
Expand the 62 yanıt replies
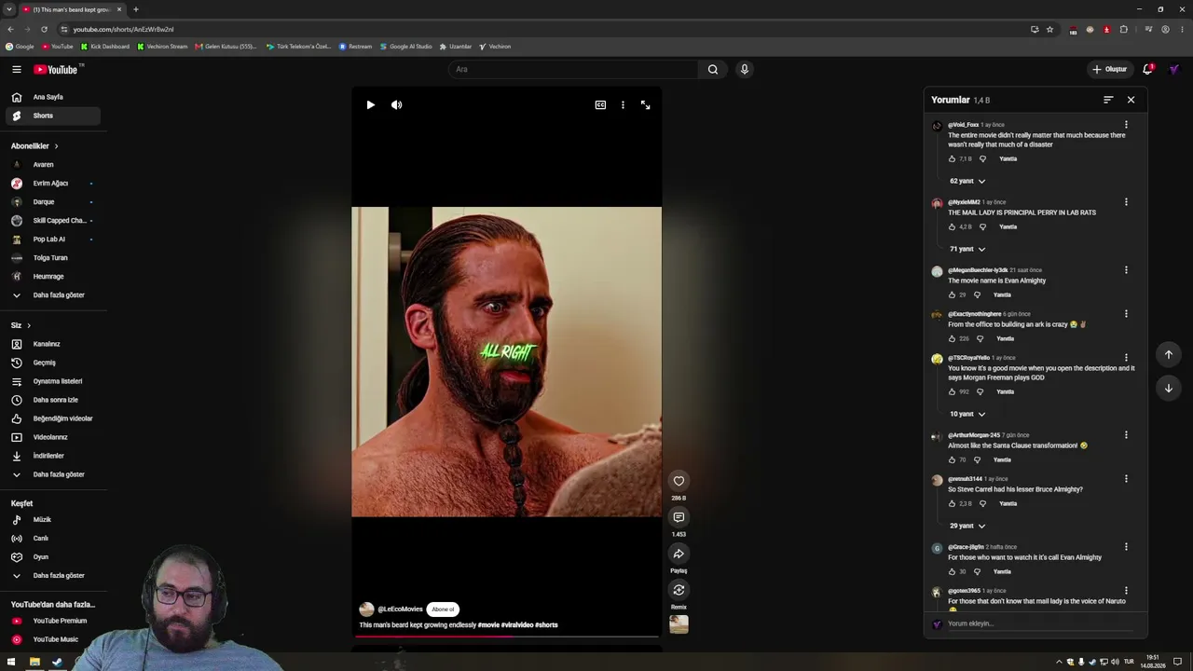(967, 181)
